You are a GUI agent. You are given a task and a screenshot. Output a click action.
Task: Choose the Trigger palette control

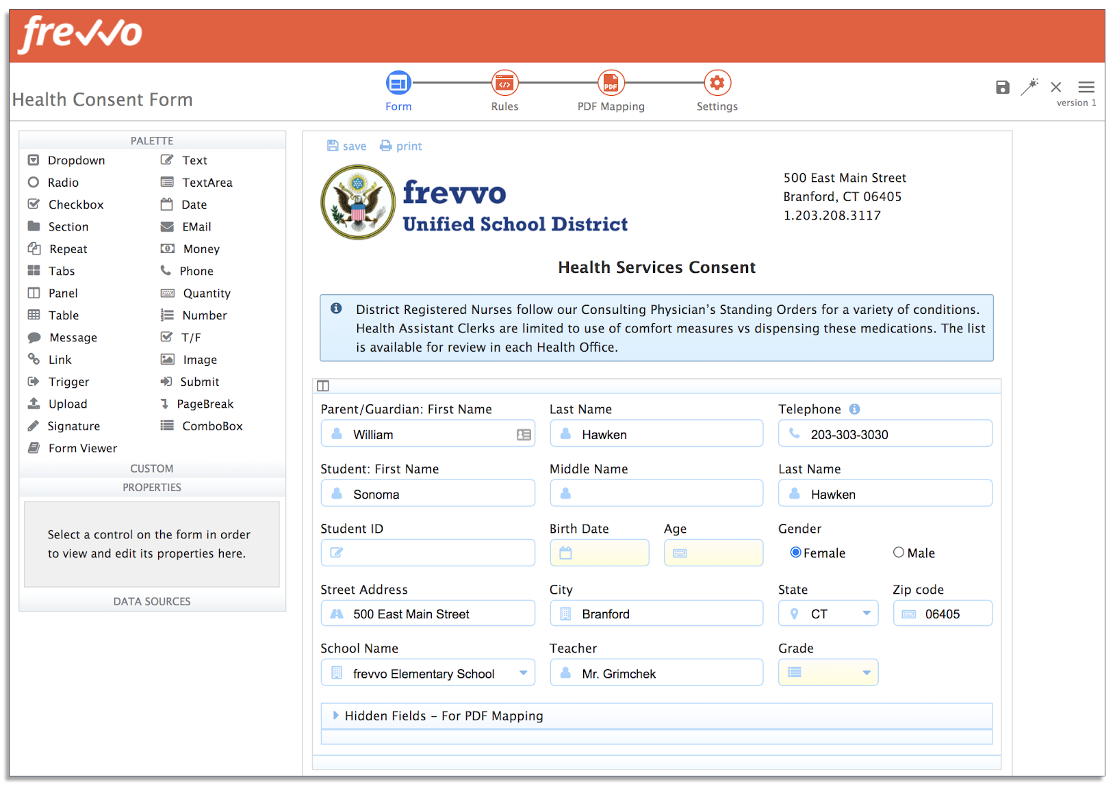pyautogui.click(x=58, y=382)
